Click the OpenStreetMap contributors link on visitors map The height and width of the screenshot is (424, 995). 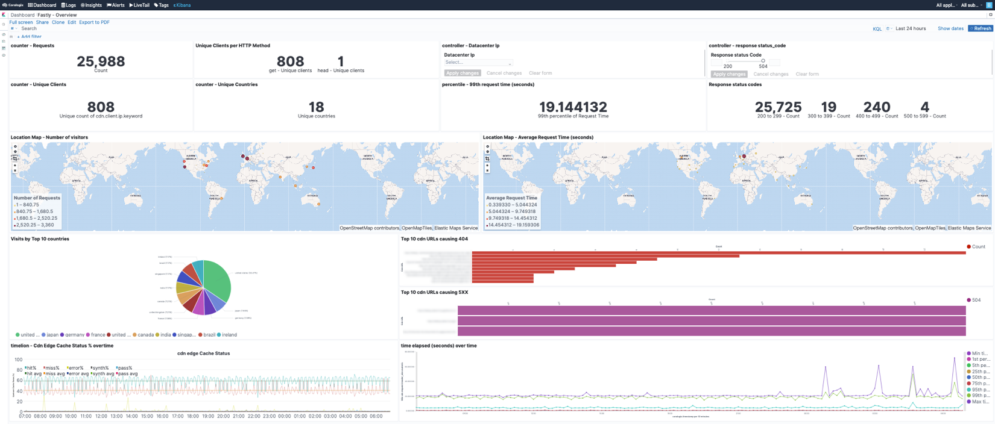point(369,228)
